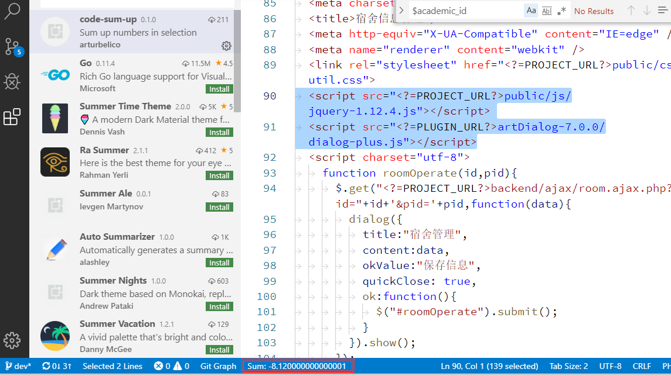Install the Summer Time Theme extension
Screen dimensions: 671x376
[220, 132]
